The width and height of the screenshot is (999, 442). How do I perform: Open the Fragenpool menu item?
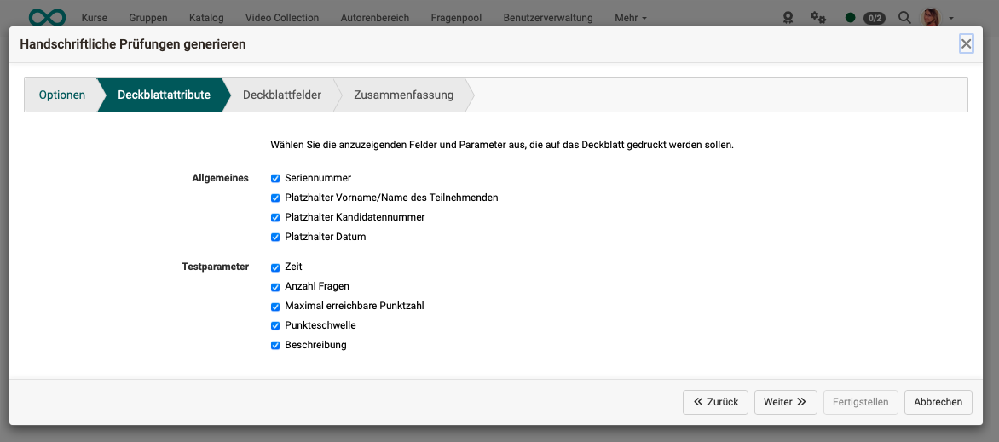(x=456, y=17)
